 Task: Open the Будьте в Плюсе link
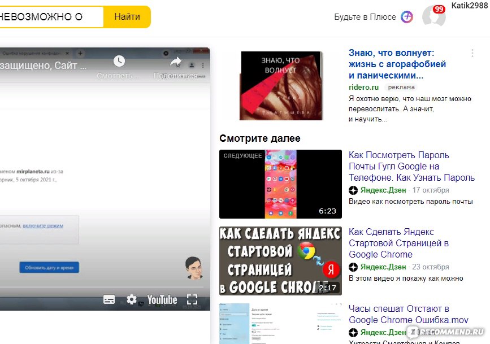point(365,17)
